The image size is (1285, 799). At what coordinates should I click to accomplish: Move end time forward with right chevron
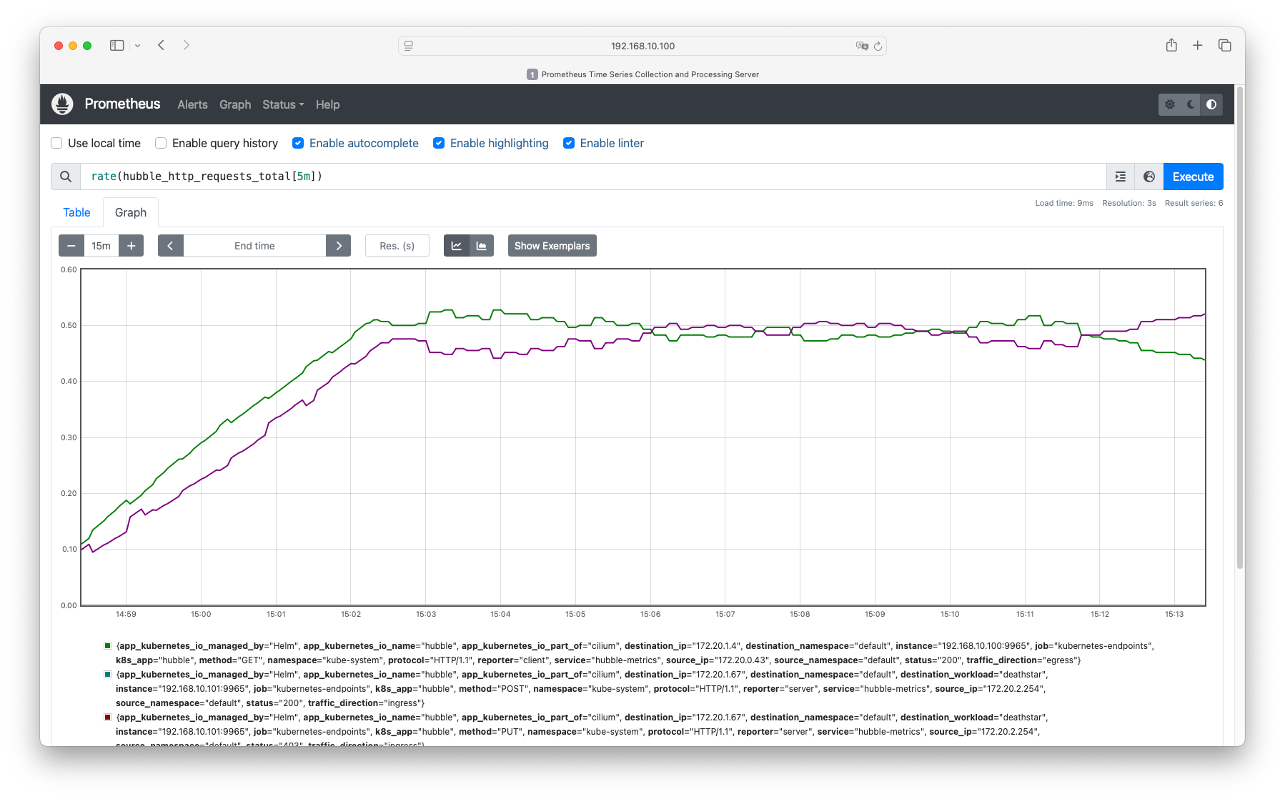[339, 246]
